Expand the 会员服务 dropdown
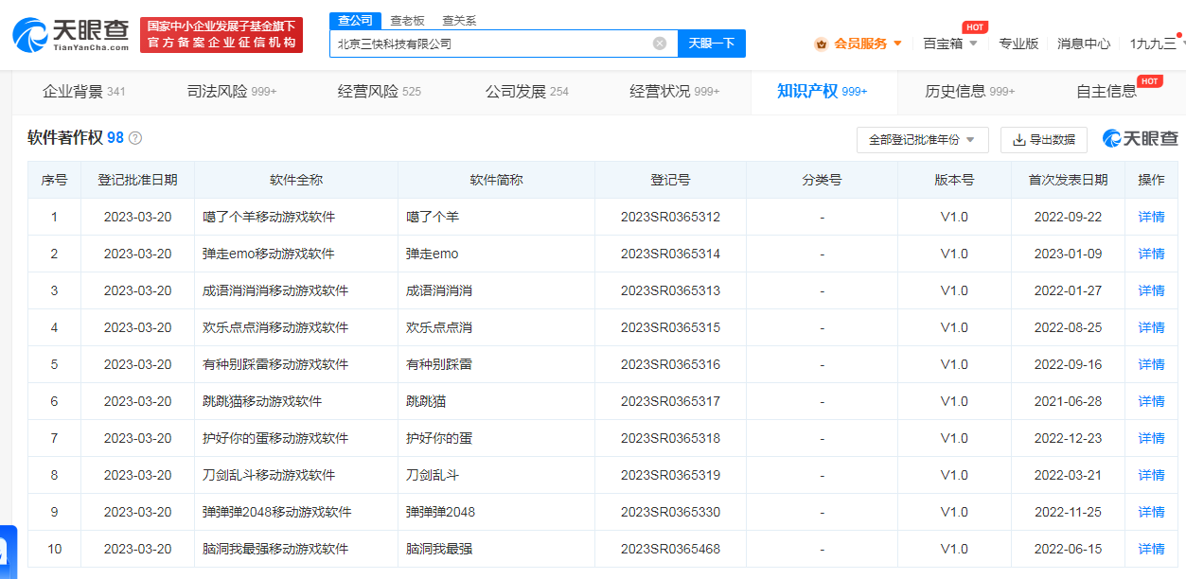The image size is (1186, 579). pyautogui.click(x=897, y=44)
